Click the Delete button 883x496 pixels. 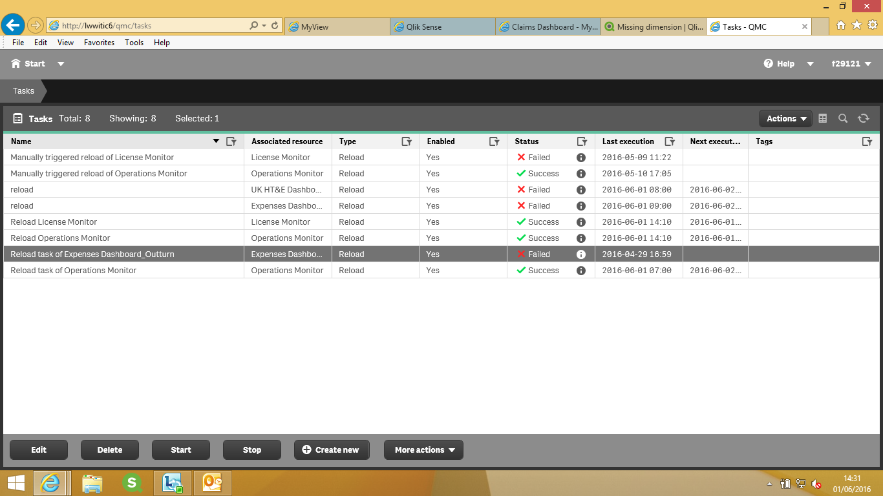click(110, 450)
